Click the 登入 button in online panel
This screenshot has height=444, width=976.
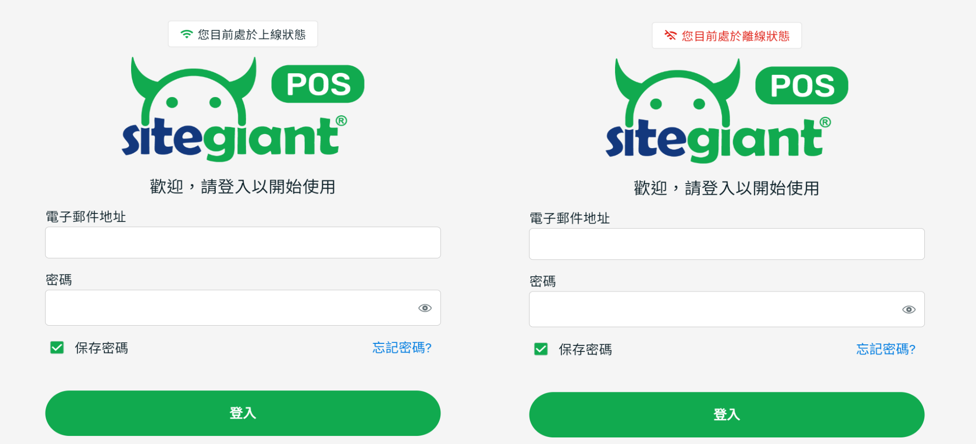pyautogui.click(x=243, y=413)
